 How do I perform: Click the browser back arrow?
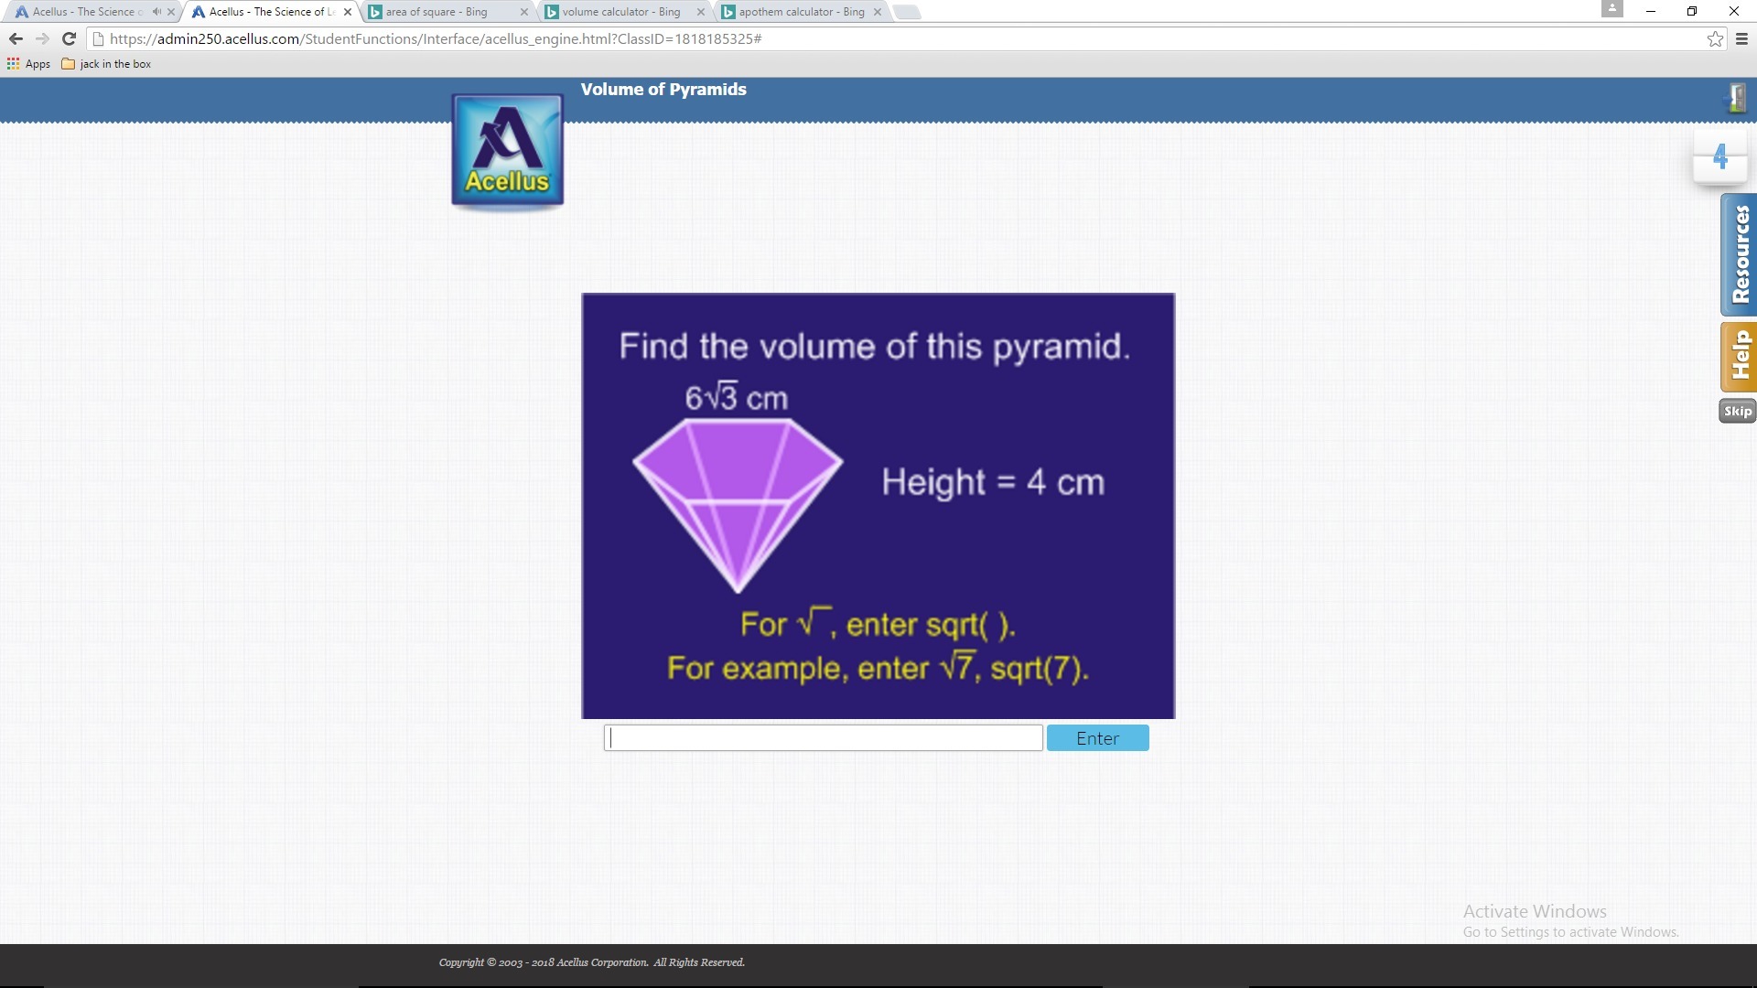pos(16,38)
